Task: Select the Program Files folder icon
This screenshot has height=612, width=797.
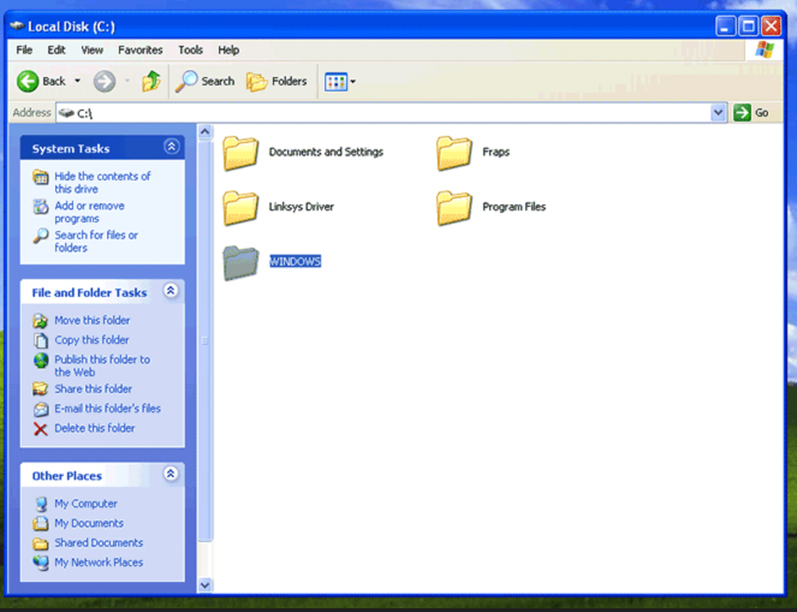Action: tap(454, 207)
